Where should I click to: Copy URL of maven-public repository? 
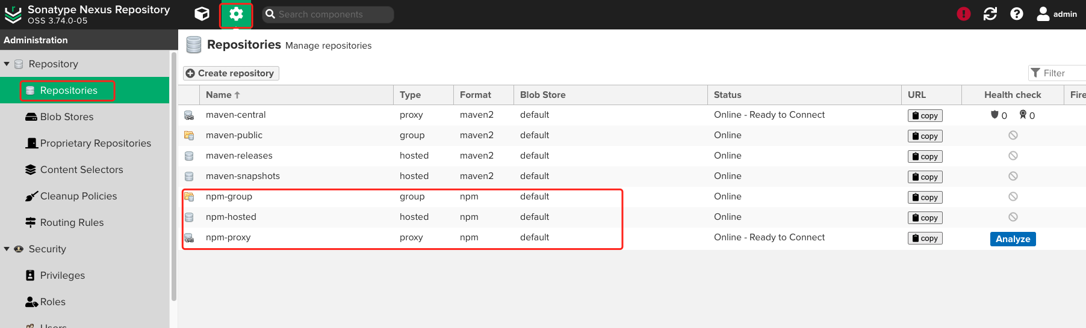(925, 136)
